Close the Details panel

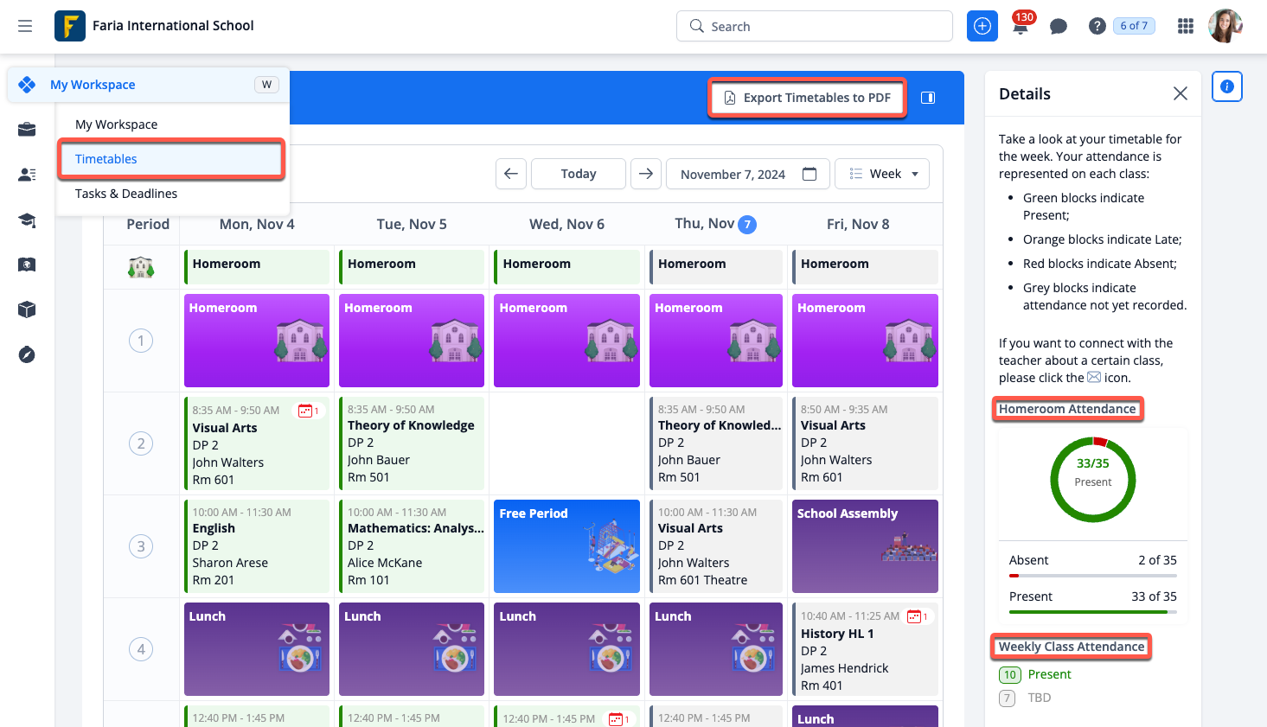click(1180, 93)
